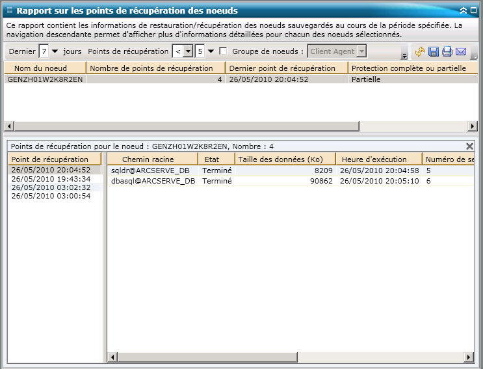Click the data size value 90862
The height and width of the screenshot is (369, 483).
(321, 181)
